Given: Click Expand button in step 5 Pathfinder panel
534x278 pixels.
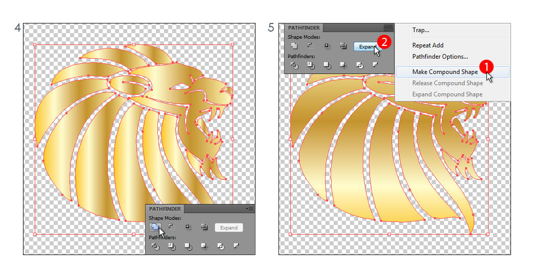Looking at the screenshot, I should [367, 46].
